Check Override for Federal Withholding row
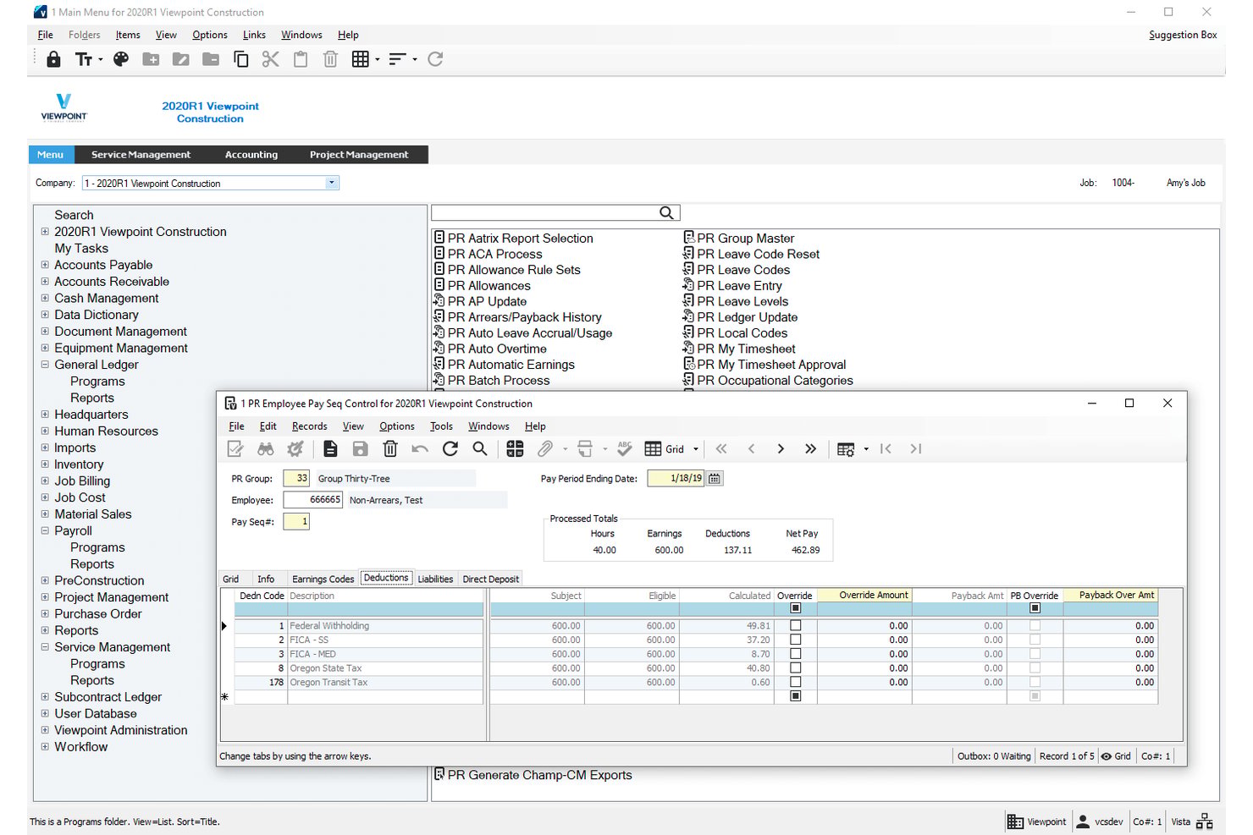 coord(795,626)
